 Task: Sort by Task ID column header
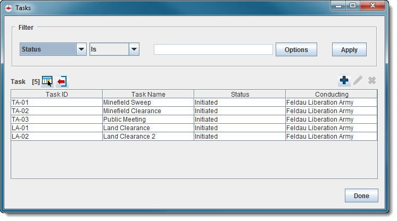point(57,94)
